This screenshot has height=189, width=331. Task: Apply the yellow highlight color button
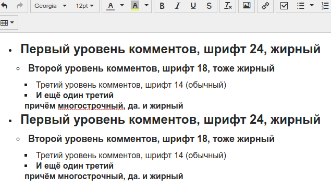pos(135,6)
